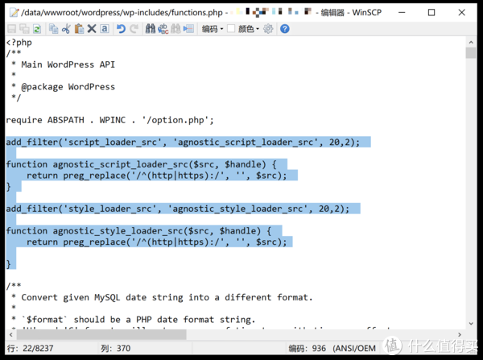Paste from the clipboard with the Paste icon

point(79,29)
